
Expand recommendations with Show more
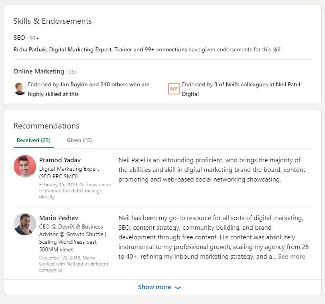[x=159, y=287]
